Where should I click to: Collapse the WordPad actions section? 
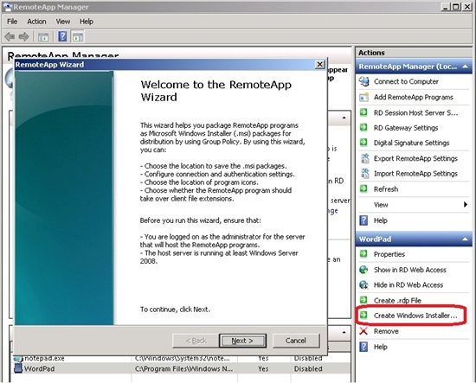466,239
